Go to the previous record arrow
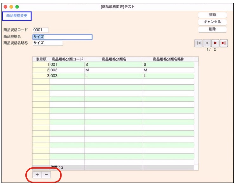This screenshot has height=187, width=241. [x=207, y=43]
